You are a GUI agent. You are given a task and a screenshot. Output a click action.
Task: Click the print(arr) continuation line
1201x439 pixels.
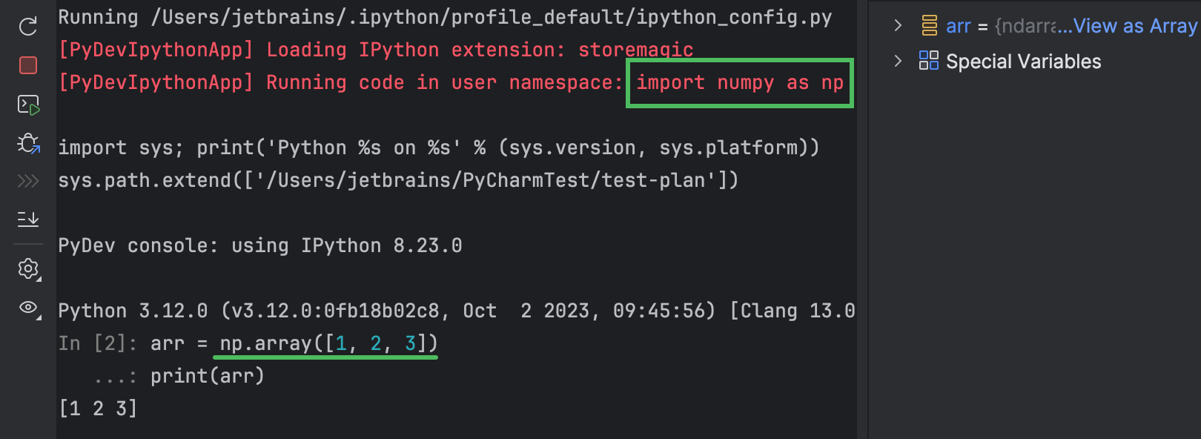(x=207, y=376)
